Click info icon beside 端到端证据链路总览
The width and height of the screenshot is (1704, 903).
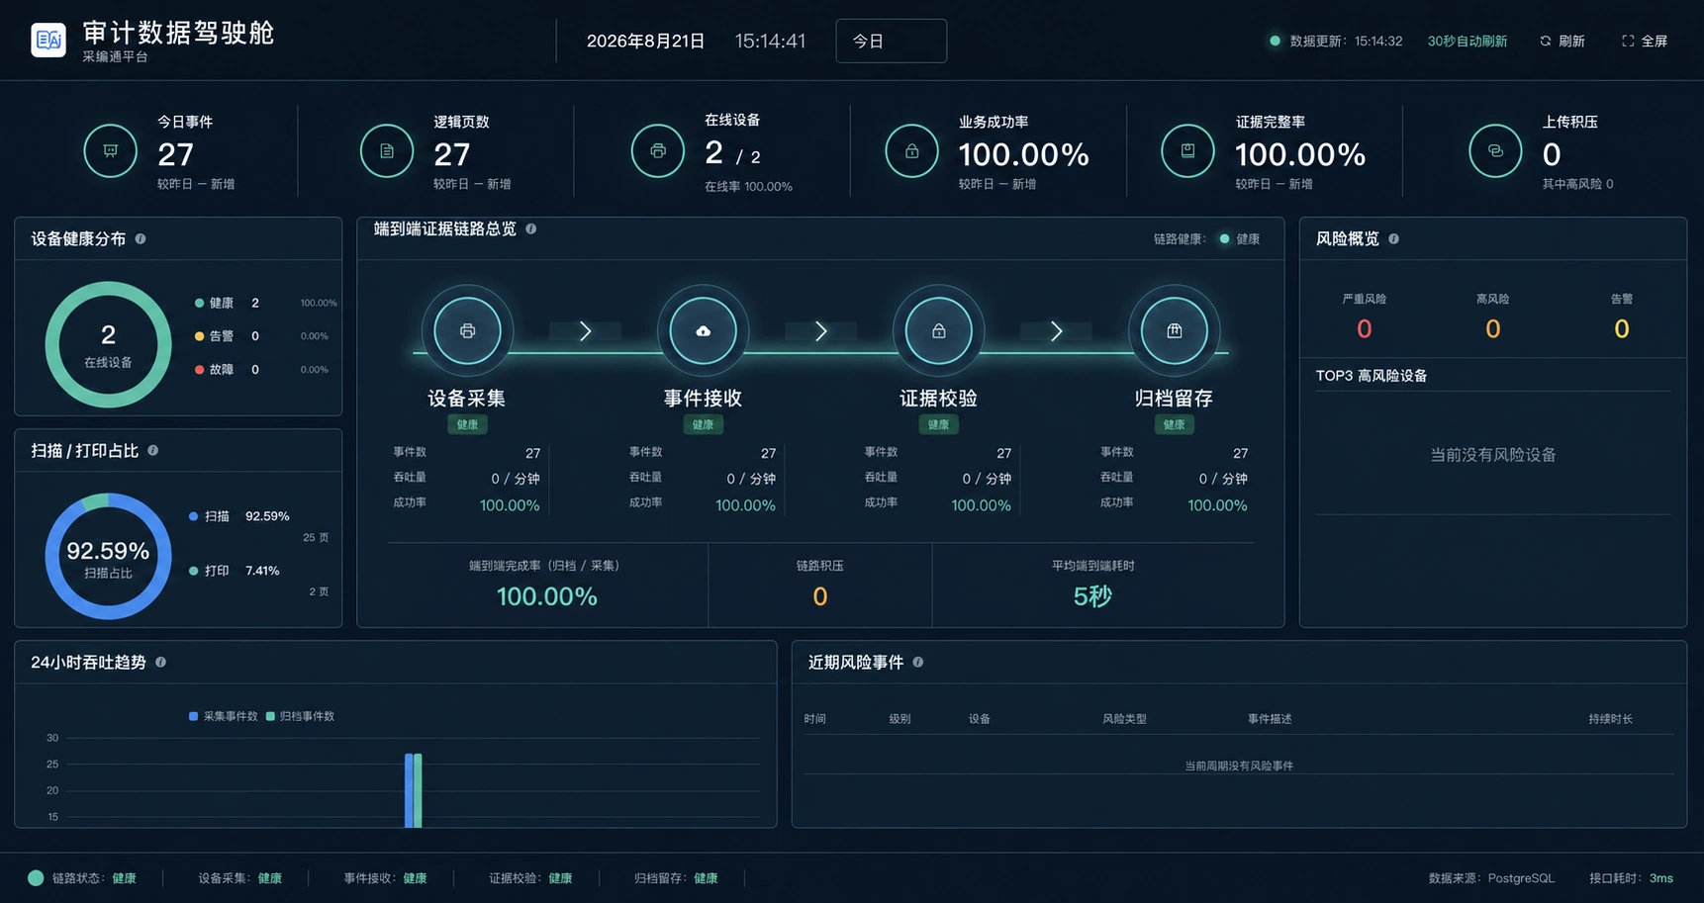click(x=531, y=228)
